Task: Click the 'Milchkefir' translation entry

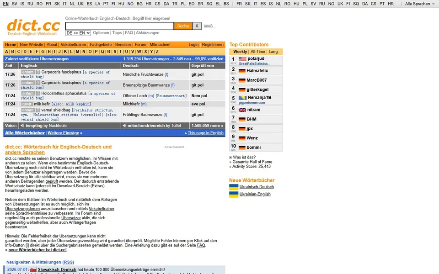Action: tap(131, 104)
